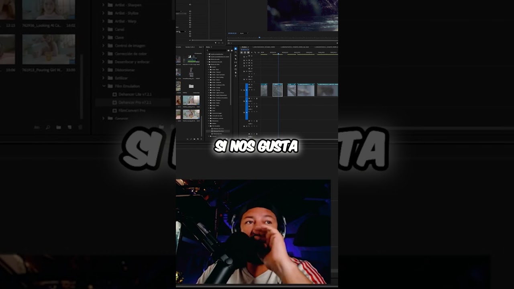Switch to the Efectos panel tab
Screen dimensions: 514x289
coord(208,47)
